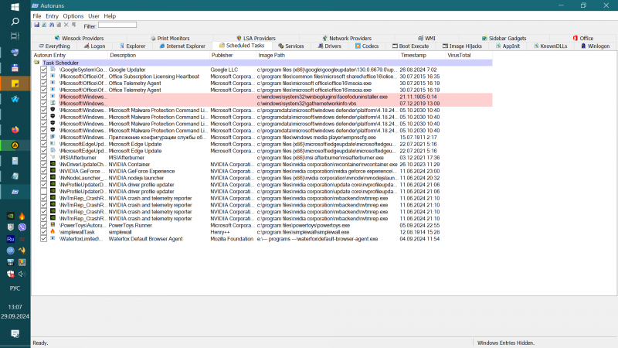Switch to the AppInit tab

508,46
